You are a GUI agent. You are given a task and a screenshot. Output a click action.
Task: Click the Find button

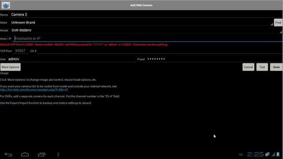(278, 23)
